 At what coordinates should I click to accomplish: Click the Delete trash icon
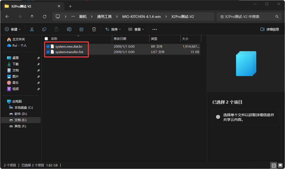[94, 29]
